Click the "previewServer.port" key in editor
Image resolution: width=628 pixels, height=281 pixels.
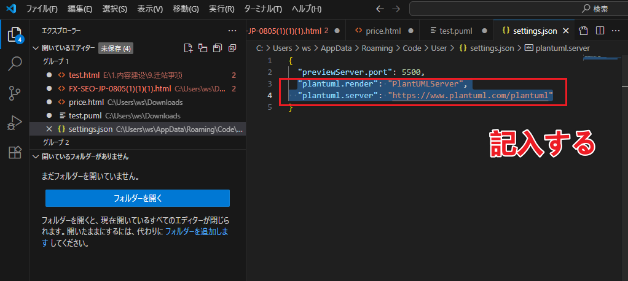[344, 72]
